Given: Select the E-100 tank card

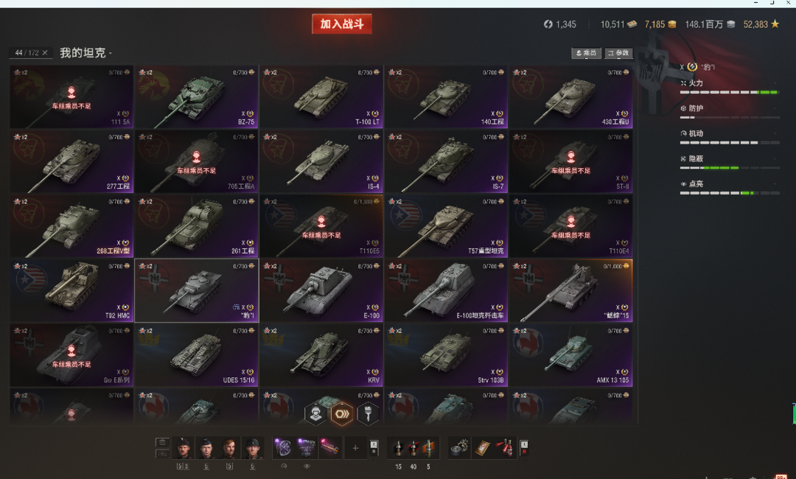Looking at the screenshot, I should click(321, 290).
